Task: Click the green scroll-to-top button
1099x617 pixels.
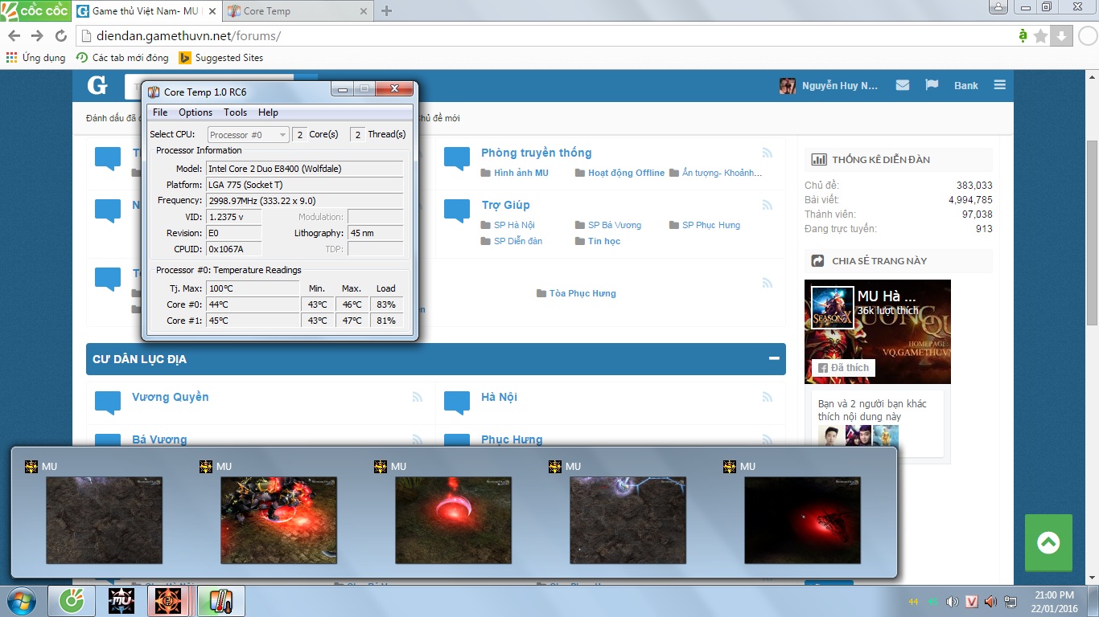Action: [1048, 543]
